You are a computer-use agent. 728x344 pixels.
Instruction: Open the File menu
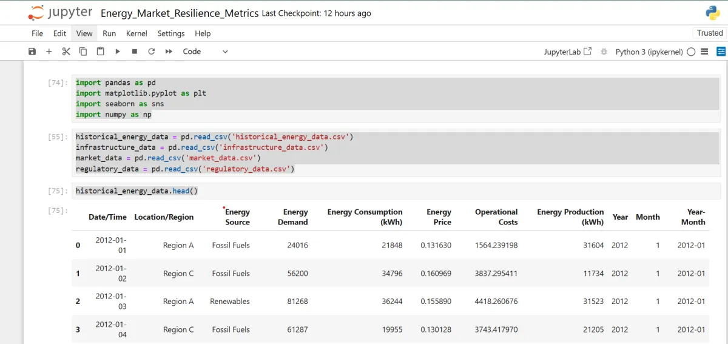pos(38,33)
